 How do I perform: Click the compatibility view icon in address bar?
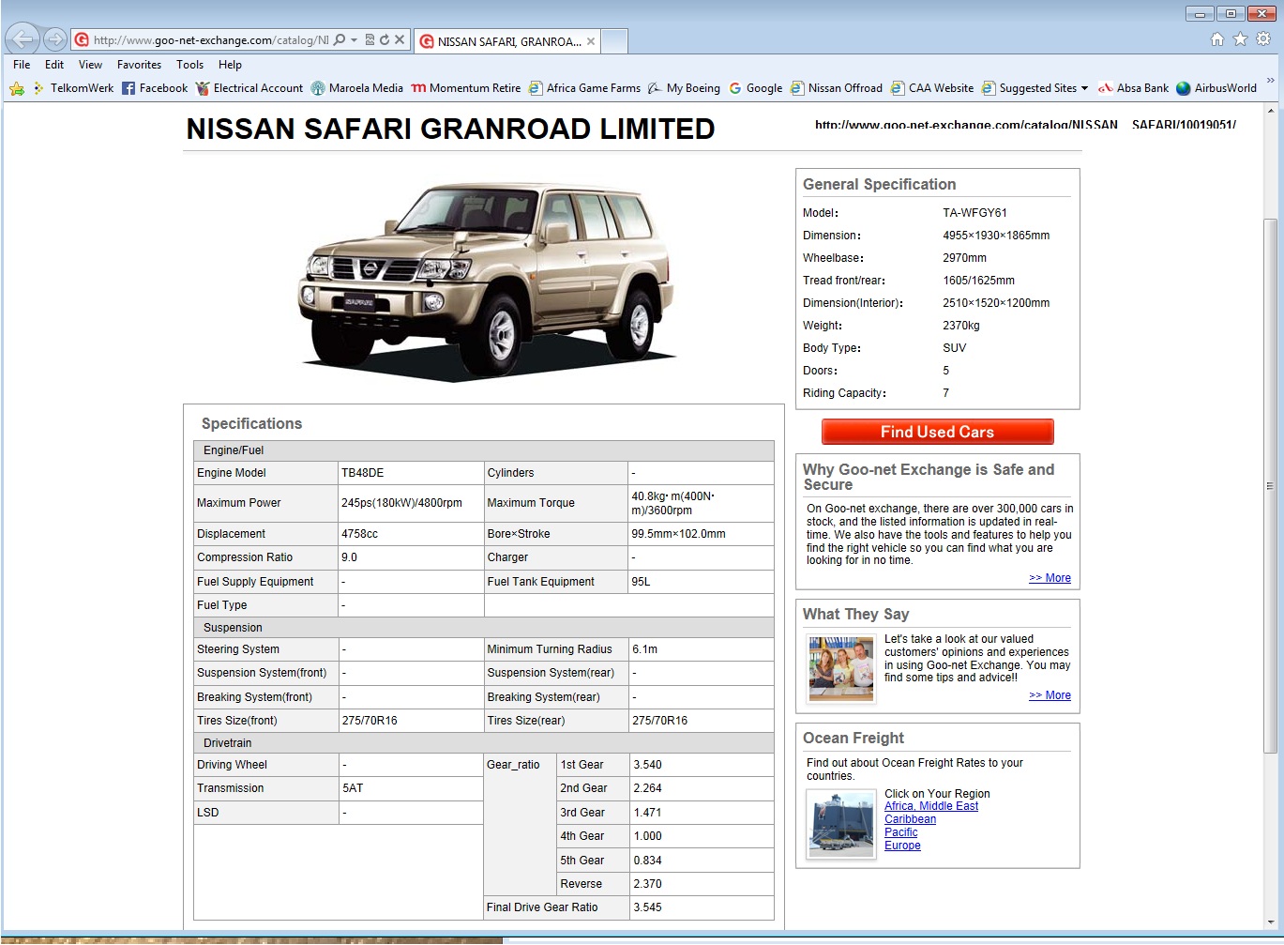[370, 39]
